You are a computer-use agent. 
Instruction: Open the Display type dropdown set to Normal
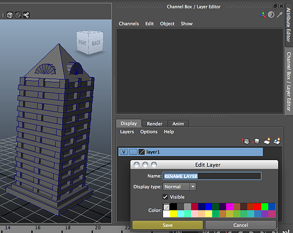(x=179, y=186)
